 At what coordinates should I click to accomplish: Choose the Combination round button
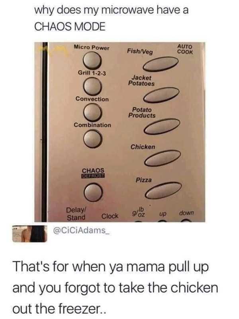click(x=93, y=139)
